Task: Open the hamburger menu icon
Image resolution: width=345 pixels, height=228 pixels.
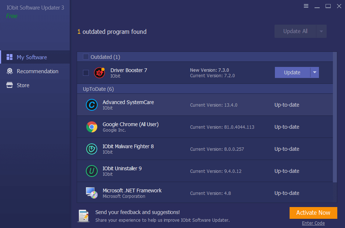Action: tap(306, 6)
